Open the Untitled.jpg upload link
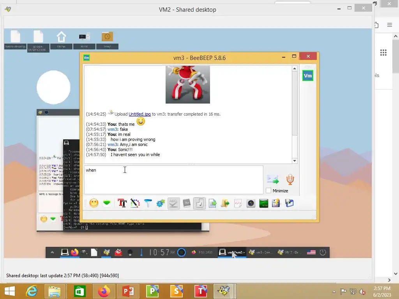Image resolution: width=399 pixels, height=299 pixels. click(139, 114)
